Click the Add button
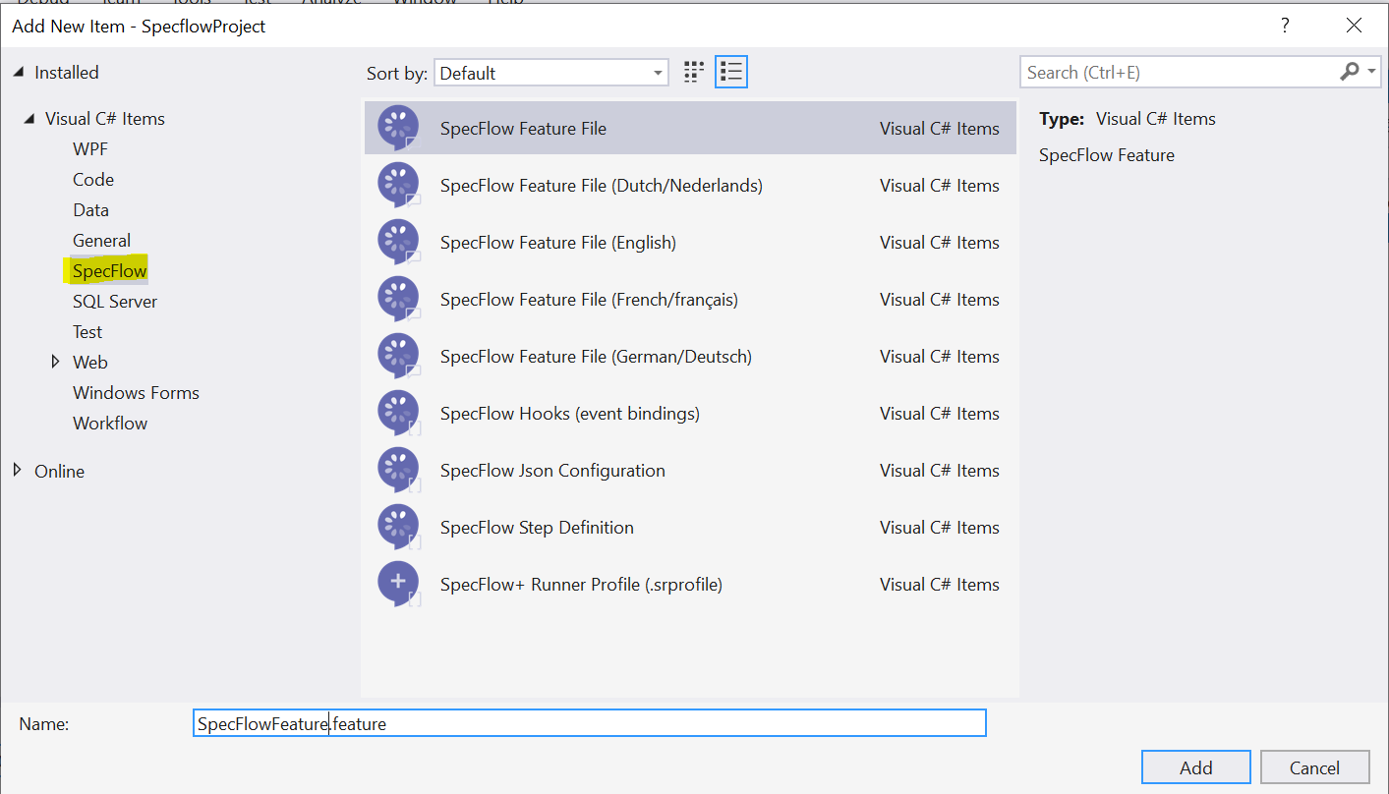 [x=1195, y=767]
